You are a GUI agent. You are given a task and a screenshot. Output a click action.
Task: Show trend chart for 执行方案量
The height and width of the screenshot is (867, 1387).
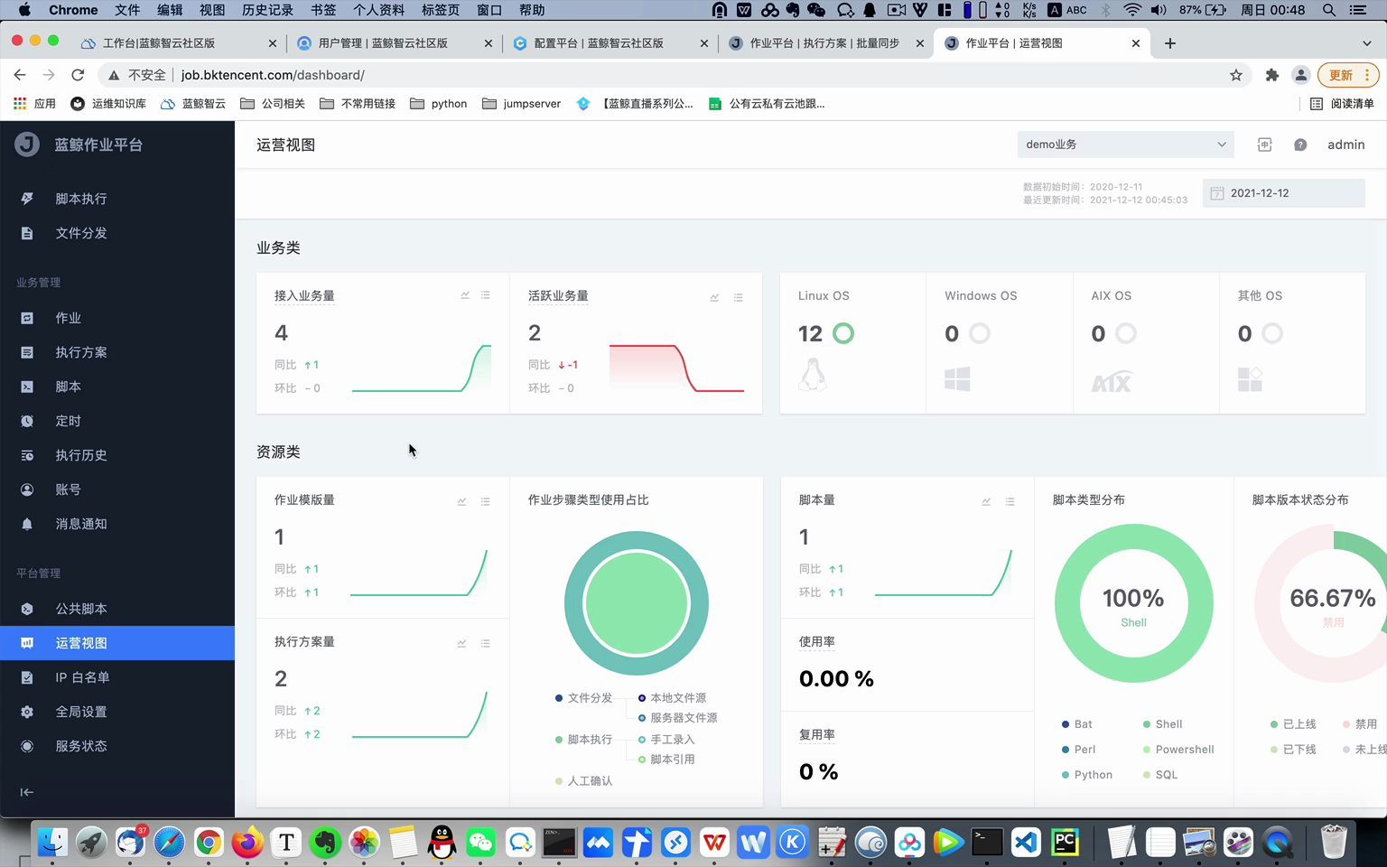pos(461,643)
